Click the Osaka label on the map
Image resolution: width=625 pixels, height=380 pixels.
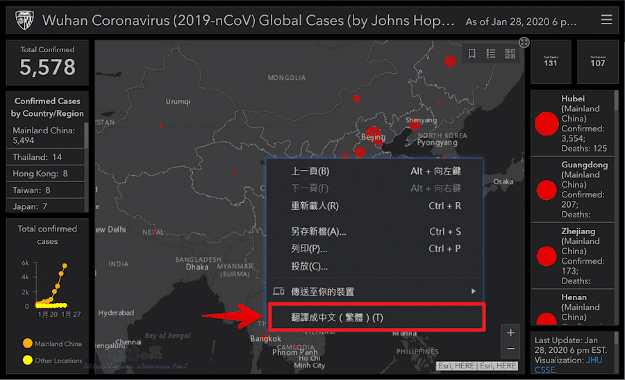tap(503, 181)
